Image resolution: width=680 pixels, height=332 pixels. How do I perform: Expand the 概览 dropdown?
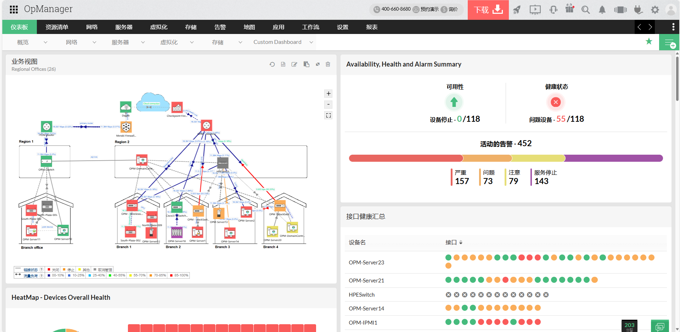pos(45,42)
